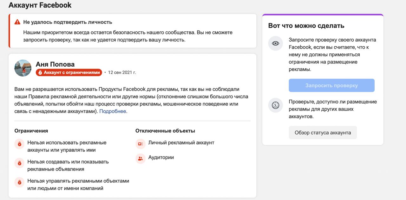Click the lock icon next to Нельзя использовать рекламные аккаунты

point(19,144)
